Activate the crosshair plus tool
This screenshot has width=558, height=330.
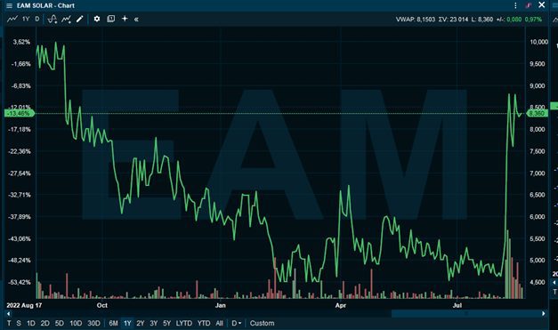125,19
